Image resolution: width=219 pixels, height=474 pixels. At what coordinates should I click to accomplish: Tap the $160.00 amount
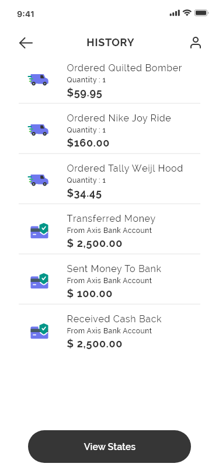pyautogui.click(x=88, y=143)
